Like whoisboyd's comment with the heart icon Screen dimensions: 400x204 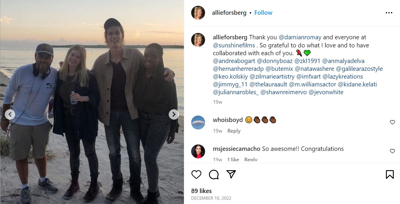[392, 122]
